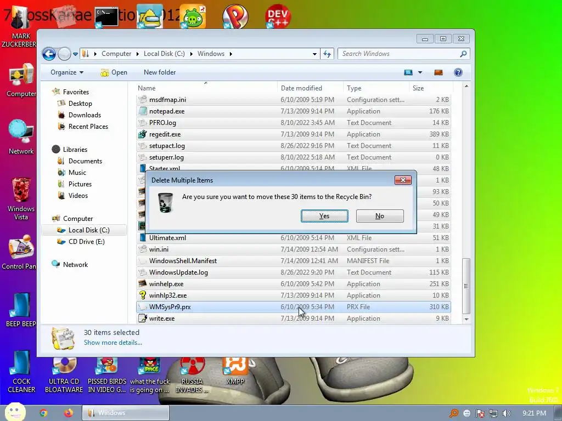The height and width of the screenshot is (421, 562).
Task: Open the COCK CLEANER desktop icon
Action: [21, 372]
